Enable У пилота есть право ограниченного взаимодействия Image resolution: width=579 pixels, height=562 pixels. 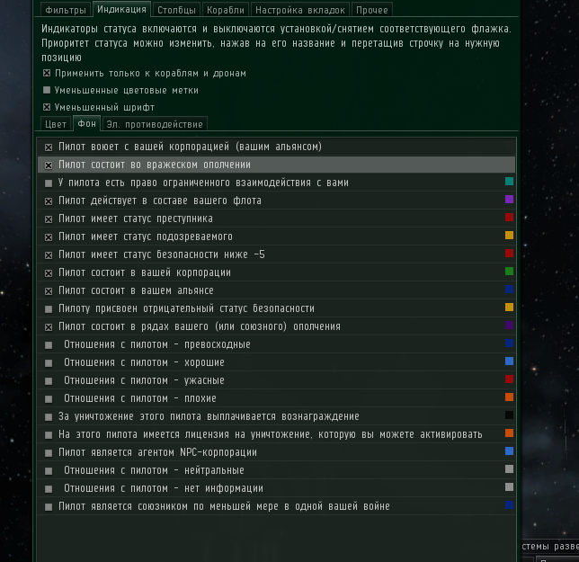(49, 183)
